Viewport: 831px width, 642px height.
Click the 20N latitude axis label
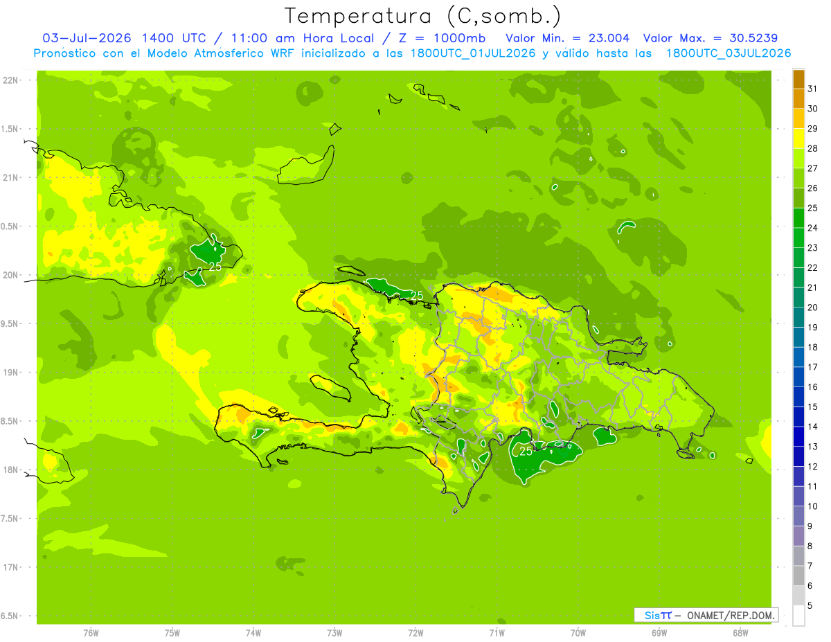pyautogui.click(x=12, y=275)
